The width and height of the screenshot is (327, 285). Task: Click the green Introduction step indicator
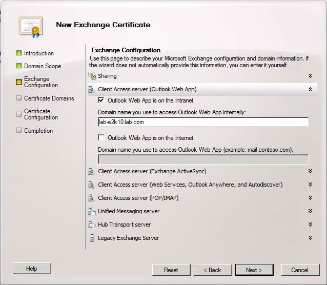pyautogui.click(x=19, y=53)
